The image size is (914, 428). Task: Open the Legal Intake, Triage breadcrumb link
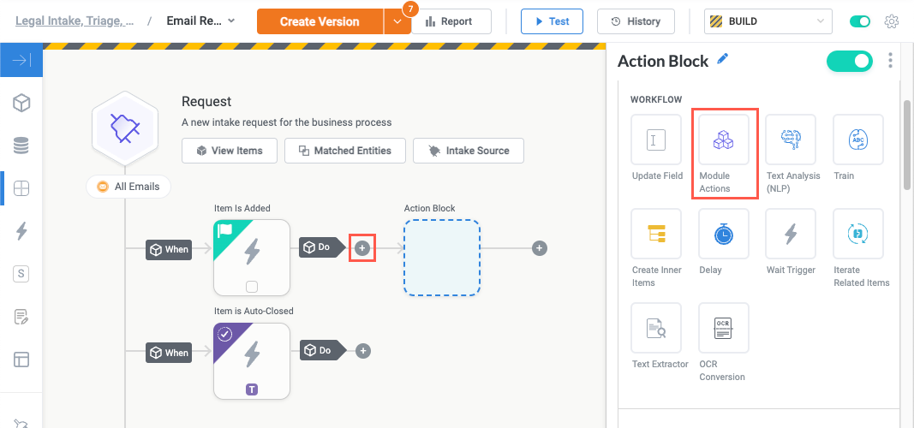tap(75, 21)
